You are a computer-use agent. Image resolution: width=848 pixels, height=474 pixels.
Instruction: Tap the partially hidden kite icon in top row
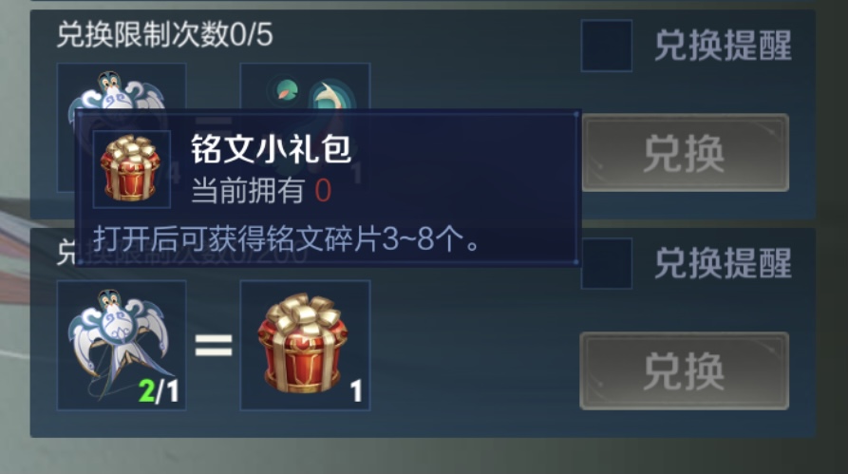tap(122, 87)
